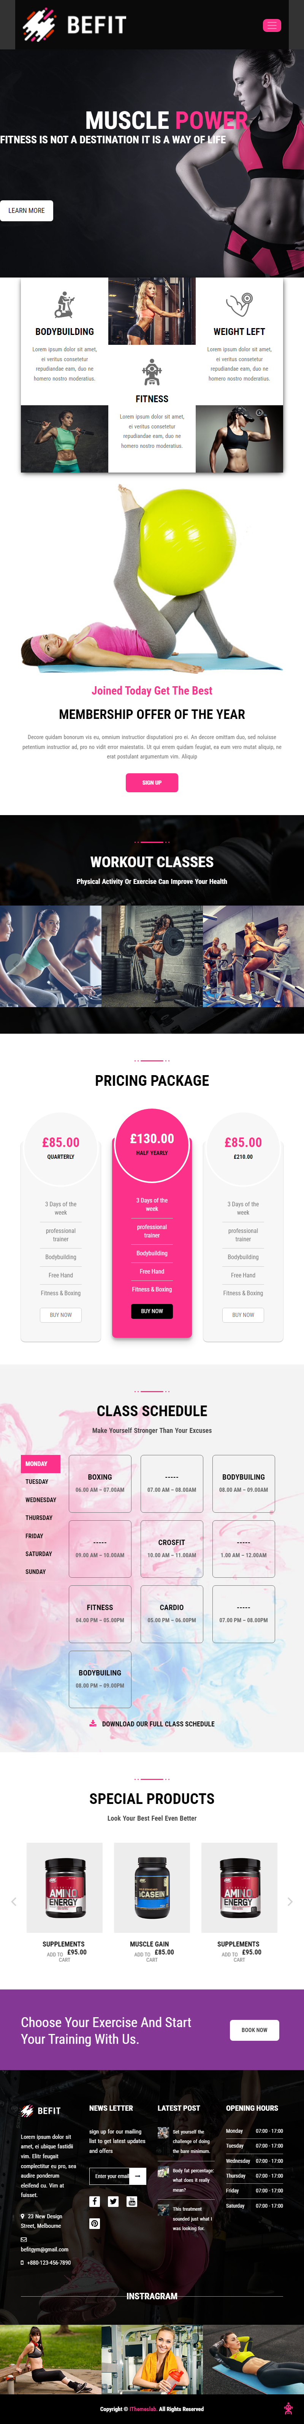Focus the newsletter email input field
This screenshot has height=2424, width=304.
pos(110,2176)
